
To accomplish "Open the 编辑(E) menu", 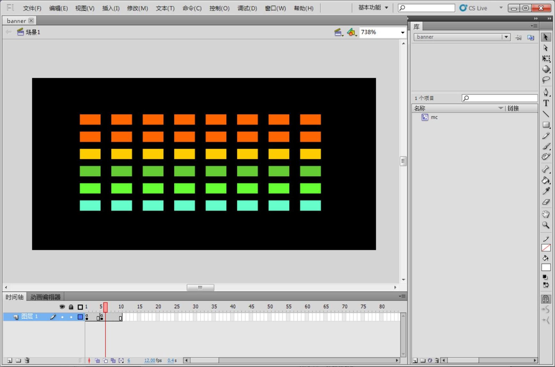I will (58, 8).
